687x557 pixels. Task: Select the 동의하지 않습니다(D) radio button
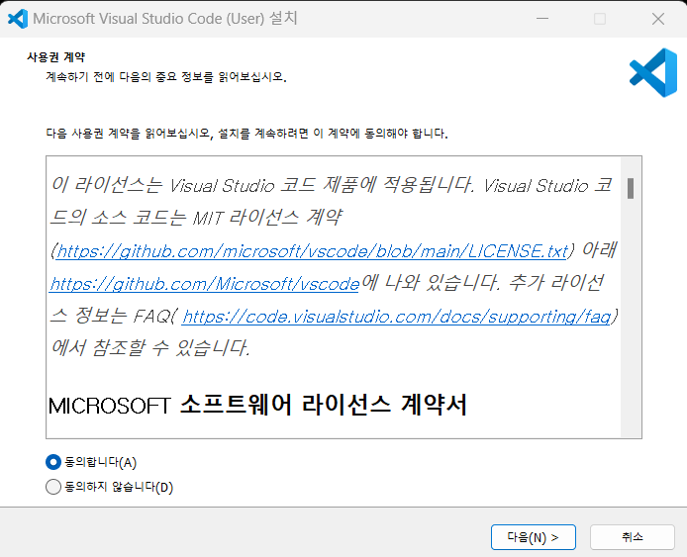(x=53, y=487)
